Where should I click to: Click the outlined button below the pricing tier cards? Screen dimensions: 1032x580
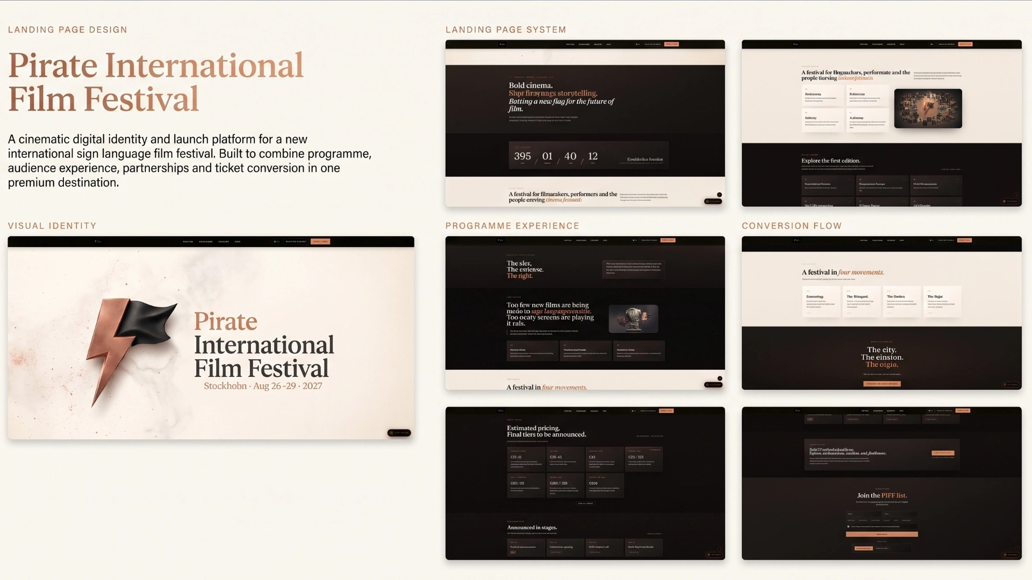(585, 503)
